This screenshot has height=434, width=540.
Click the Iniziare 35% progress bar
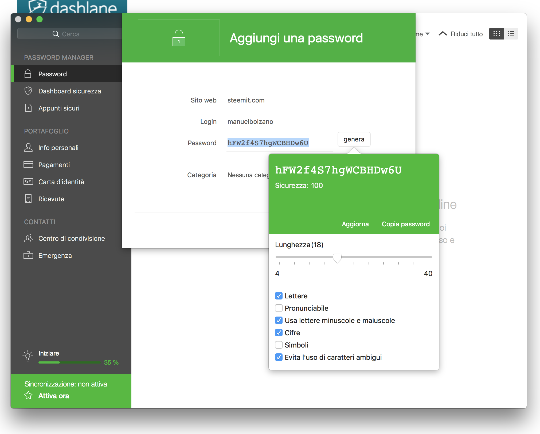point(69,362)
